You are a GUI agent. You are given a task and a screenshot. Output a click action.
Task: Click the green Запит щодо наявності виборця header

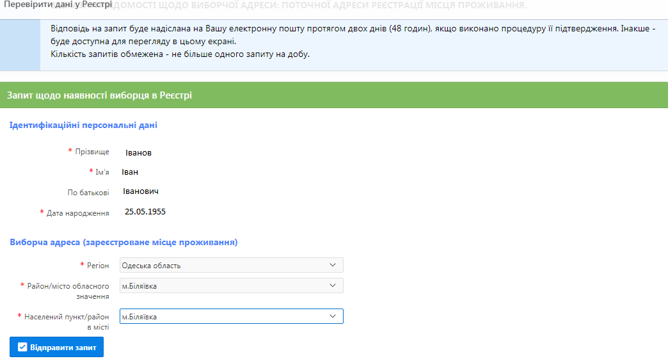[334, 95]
